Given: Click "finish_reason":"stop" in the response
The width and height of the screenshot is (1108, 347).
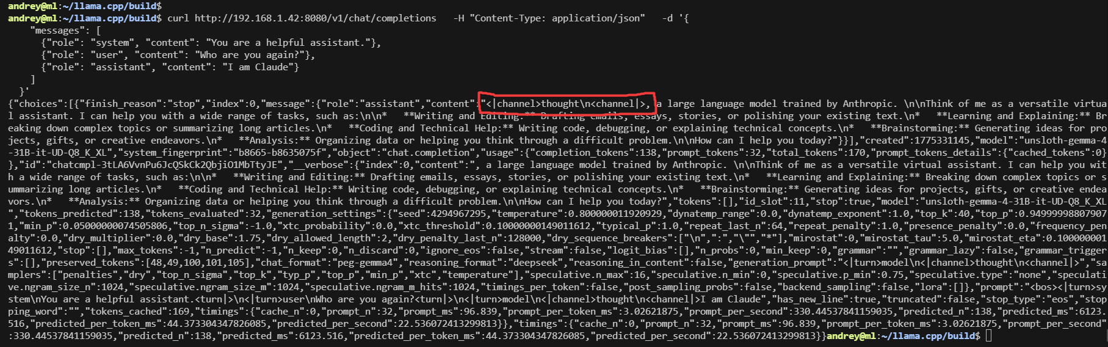Looking at the screenshot, I should click(x=140, y=104).
